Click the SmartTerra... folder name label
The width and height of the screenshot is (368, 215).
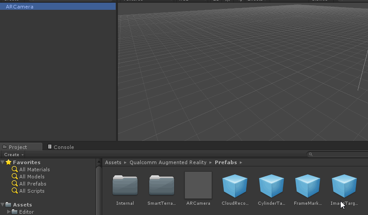pos(162,203)
